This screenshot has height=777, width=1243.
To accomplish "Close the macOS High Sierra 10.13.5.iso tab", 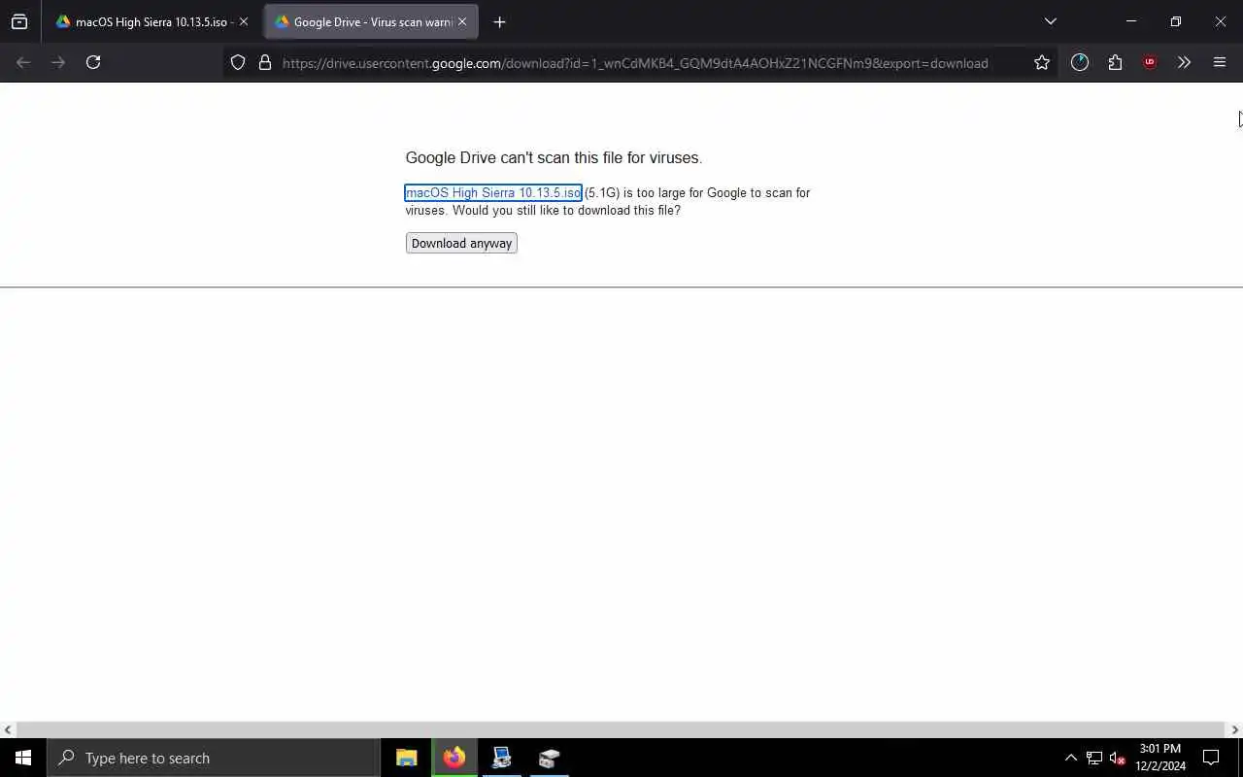I will (244, 21).
